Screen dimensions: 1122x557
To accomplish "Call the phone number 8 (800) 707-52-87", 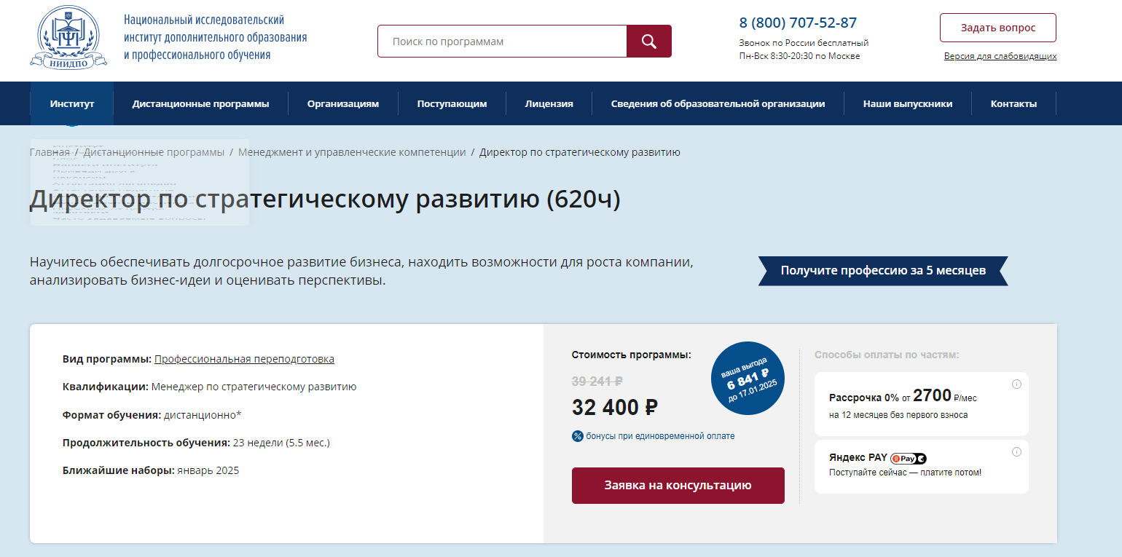I will 798,23.
